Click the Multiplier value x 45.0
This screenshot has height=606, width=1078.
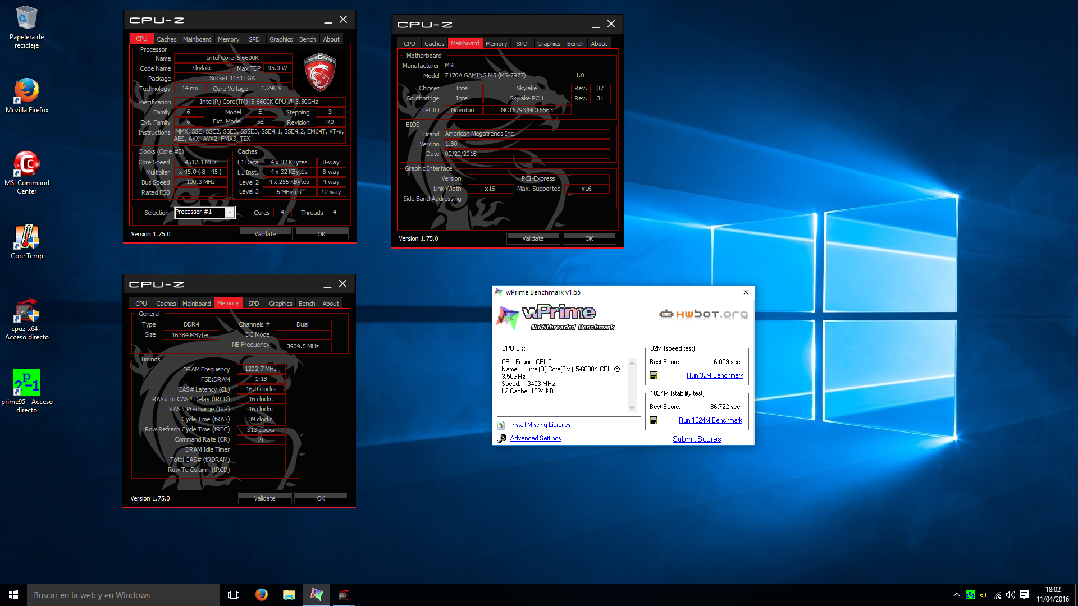click(x=200, y=172)
